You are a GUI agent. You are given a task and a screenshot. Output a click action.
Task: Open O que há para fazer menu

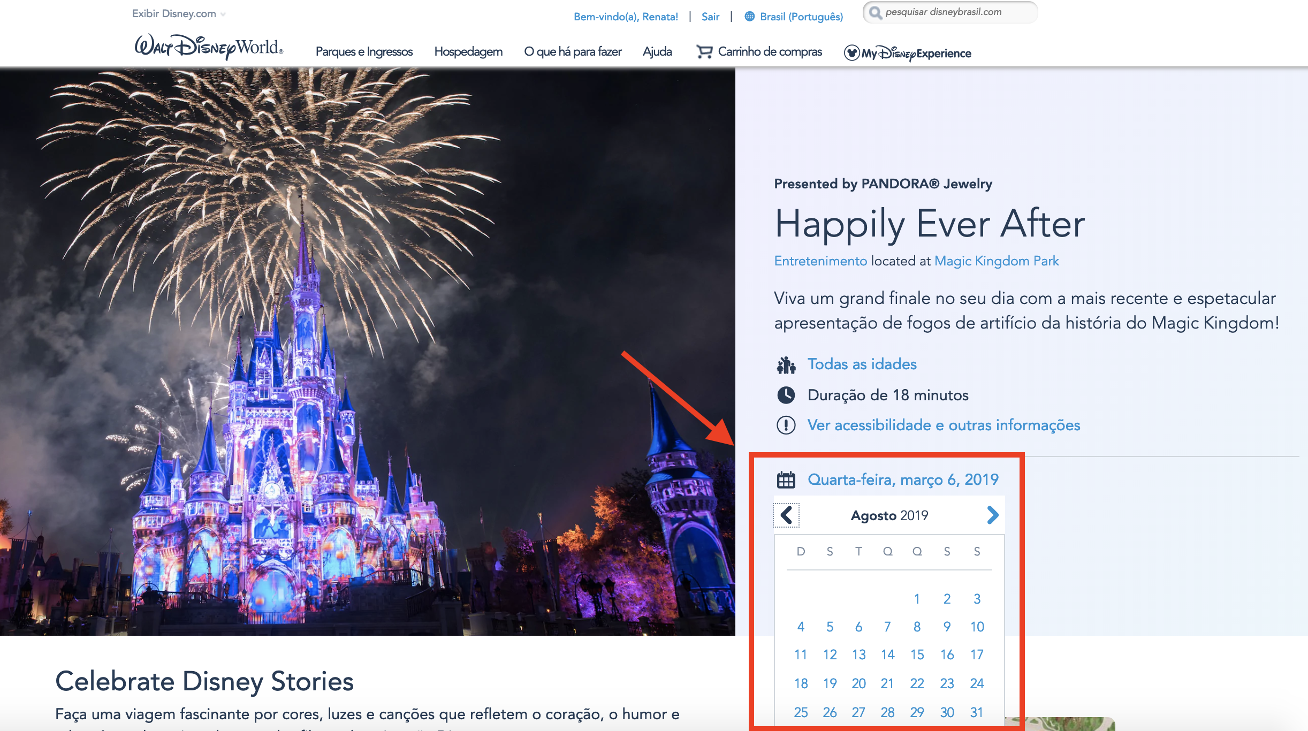coord(573,52)
